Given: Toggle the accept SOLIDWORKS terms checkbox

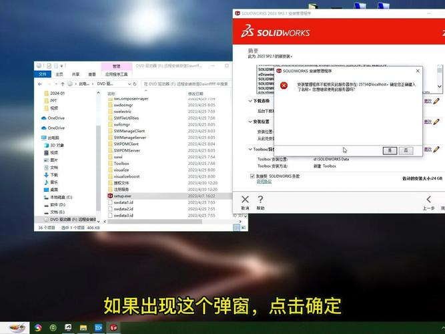Looking at the screenshot, I should coord(252,176).
